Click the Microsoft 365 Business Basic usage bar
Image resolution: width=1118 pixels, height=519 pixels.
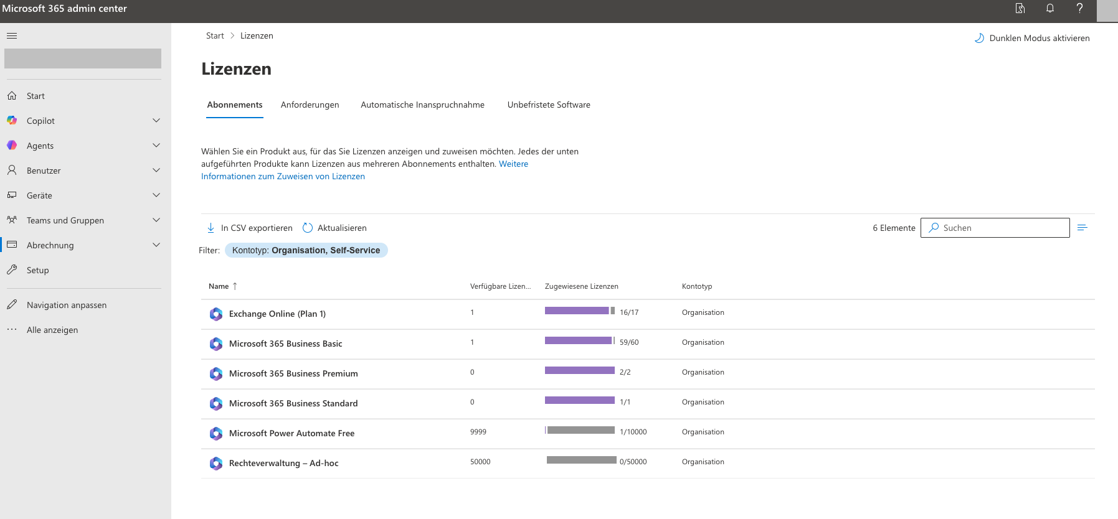coord(579,341)
